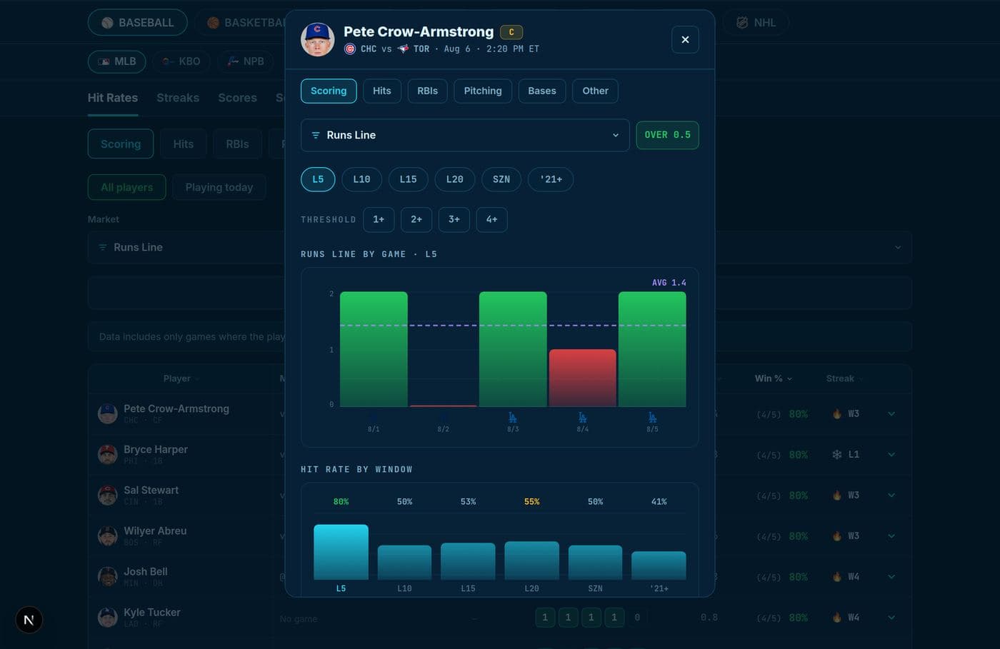Set the threshold to 1+
The height and width of the screenshot is (649, 1000).
click(379, 219)
